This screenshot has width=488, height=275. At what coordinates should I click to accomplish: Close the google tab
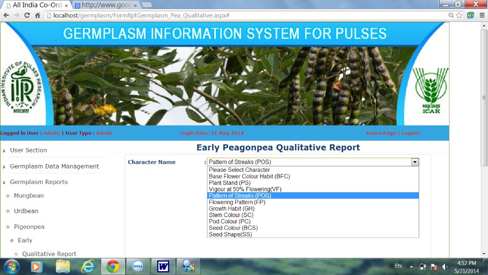click(135, 5)
